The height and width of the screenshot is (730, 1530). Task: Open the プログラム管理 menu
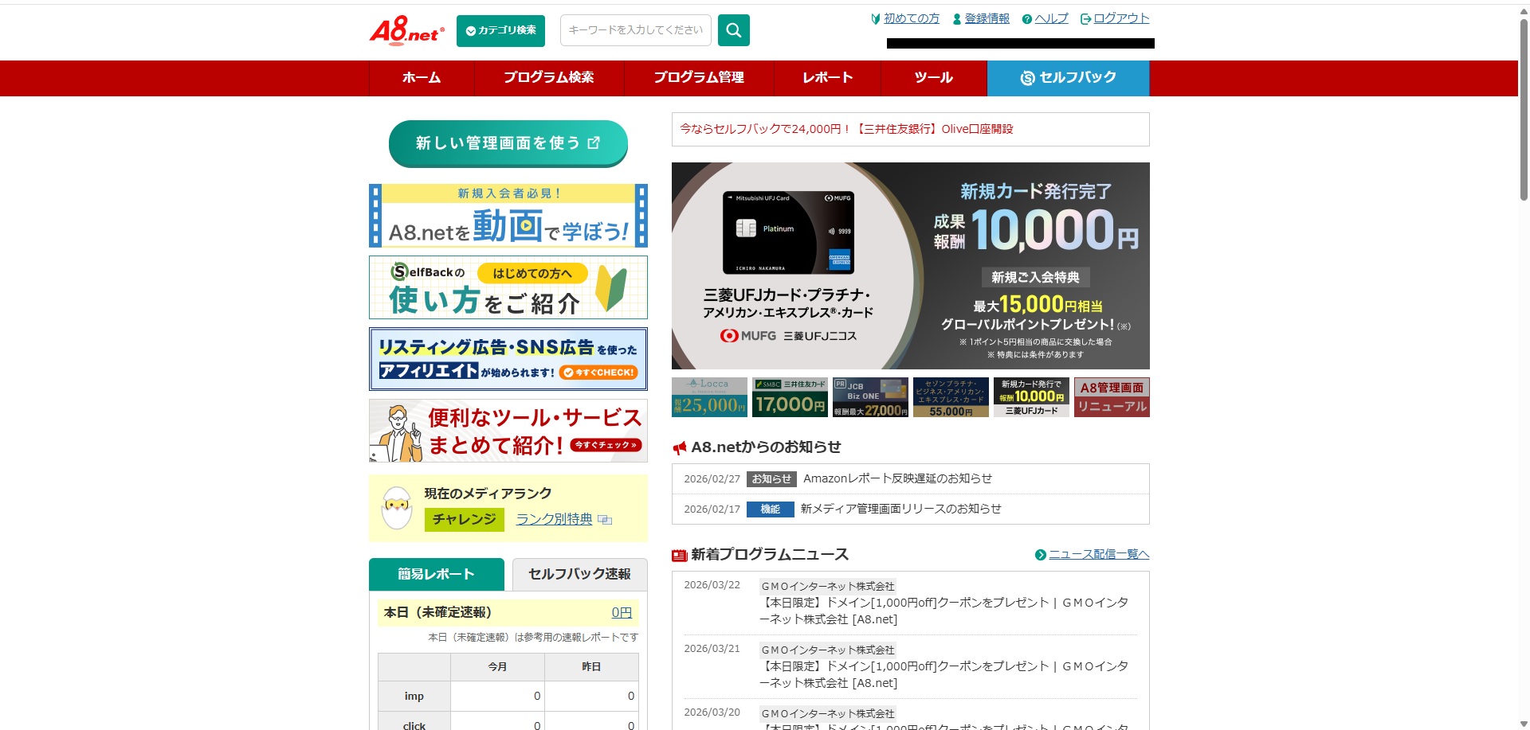(x=699, y=78)
